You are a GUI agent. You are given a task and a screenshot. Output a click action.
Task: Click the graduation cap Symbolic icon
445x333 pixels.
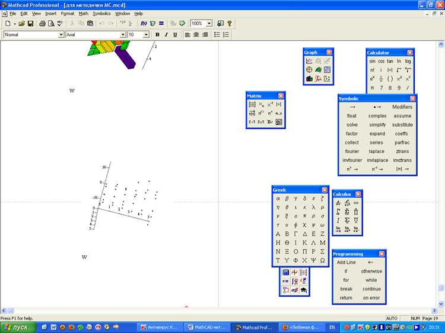pyautogui.click(x=303, y=290)
